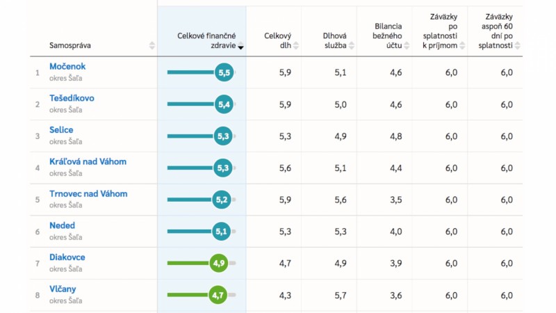Sort by Celkové finančné zdravie arrow
The height and width of the screenshot is (313, 556).
point(240,47)
